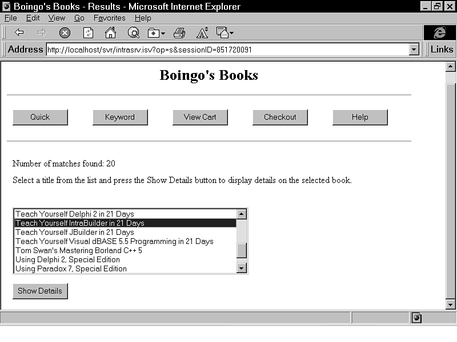Click the book list scroll up arrow
The height and width of the screenshot is (342, 457).
pyautogui.click(x=241, y=214)
